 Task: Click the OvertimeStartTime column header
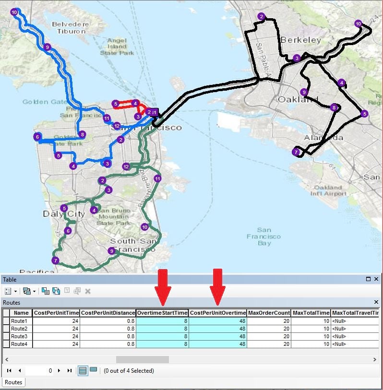click(x=162, y=313)
